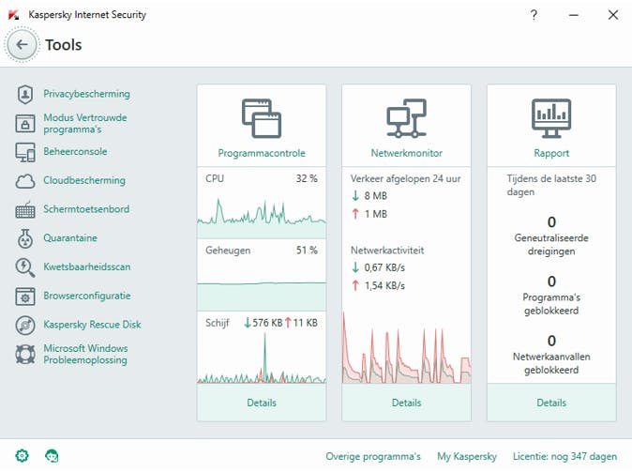
Task: Open Details under Netwerkmonitor
Action: coord(406,403)
